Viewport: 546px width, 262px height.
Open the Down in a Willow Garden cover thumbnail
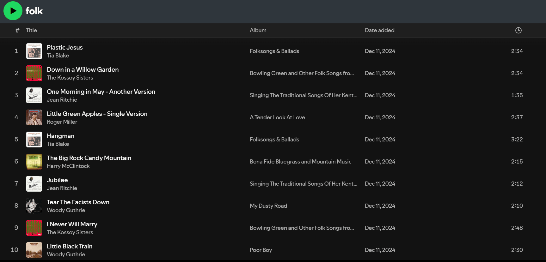[x=34, y=73]
